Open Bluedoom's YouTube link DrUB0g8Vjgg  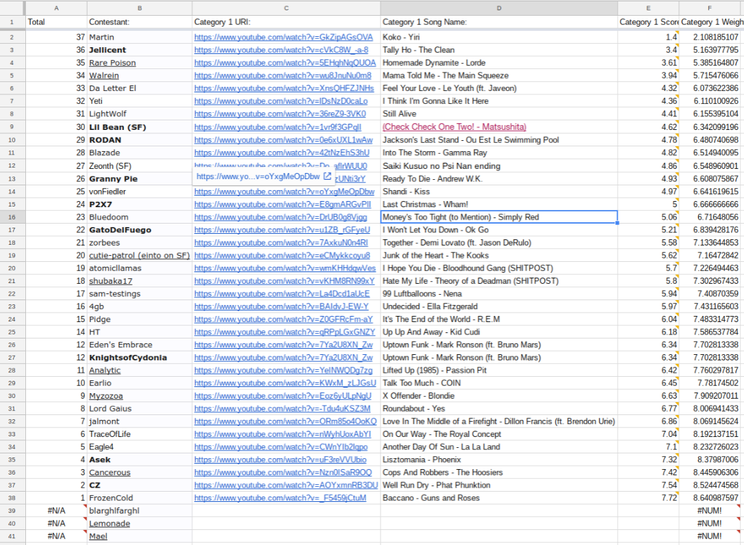pyautogui.click(x=281, y=217)
